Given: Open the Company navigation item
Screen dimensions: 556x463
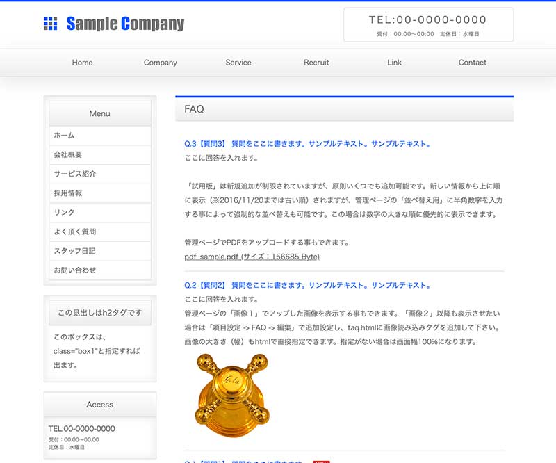Looking at the screenshot, I should pos(161,63).
